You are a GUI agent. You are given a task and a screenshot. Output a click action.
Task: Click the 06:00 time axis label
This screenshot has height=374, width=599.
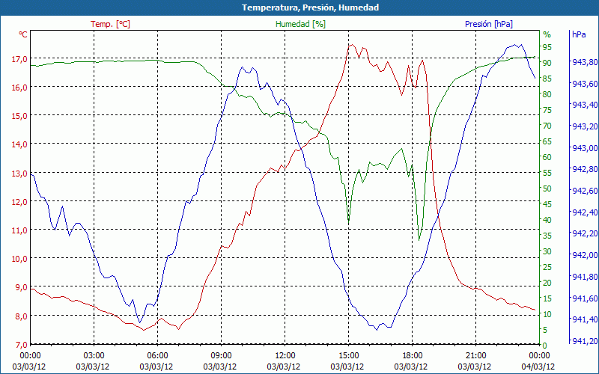click(157, 355)
